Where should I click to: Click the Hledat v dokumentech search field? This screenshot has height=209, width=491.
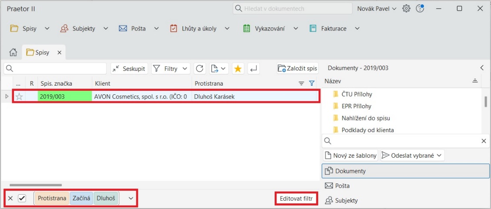293,9
